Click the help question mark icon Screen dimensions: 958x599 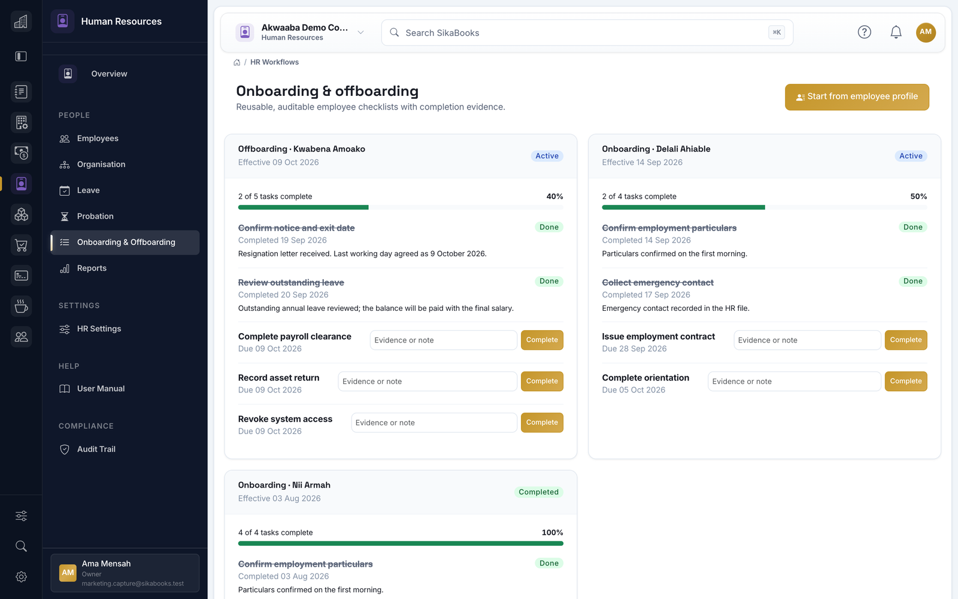(x=864, y=32)
